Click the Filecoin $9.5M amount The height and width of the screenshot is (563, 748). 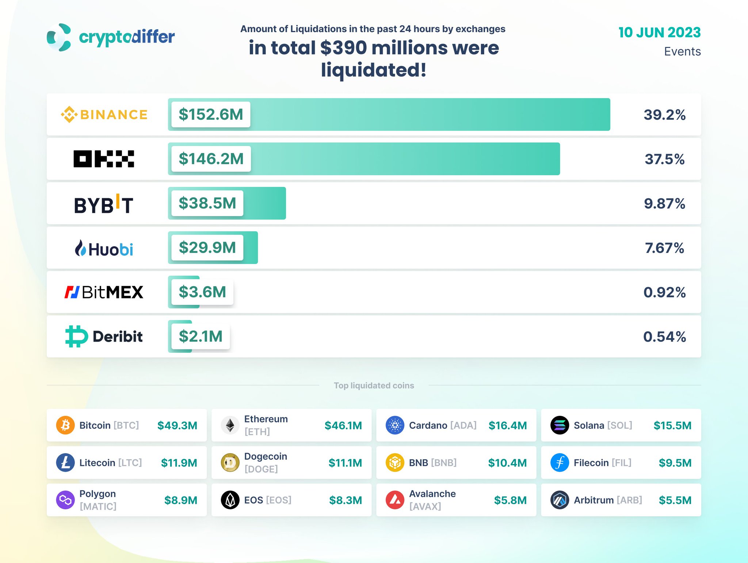pyautogui.click(x=675, y=463)
